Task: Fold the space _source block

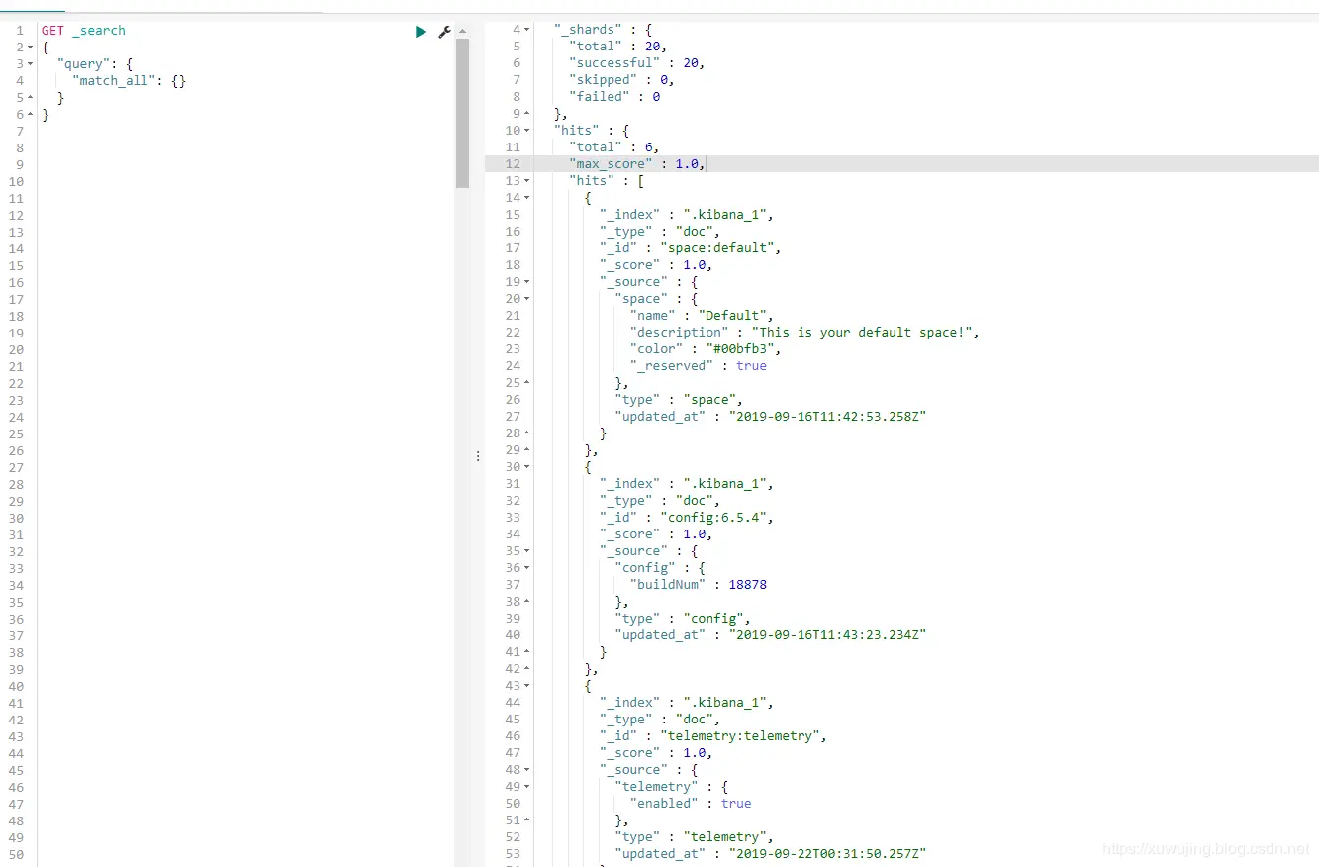Action: click(x=526, y=282)
